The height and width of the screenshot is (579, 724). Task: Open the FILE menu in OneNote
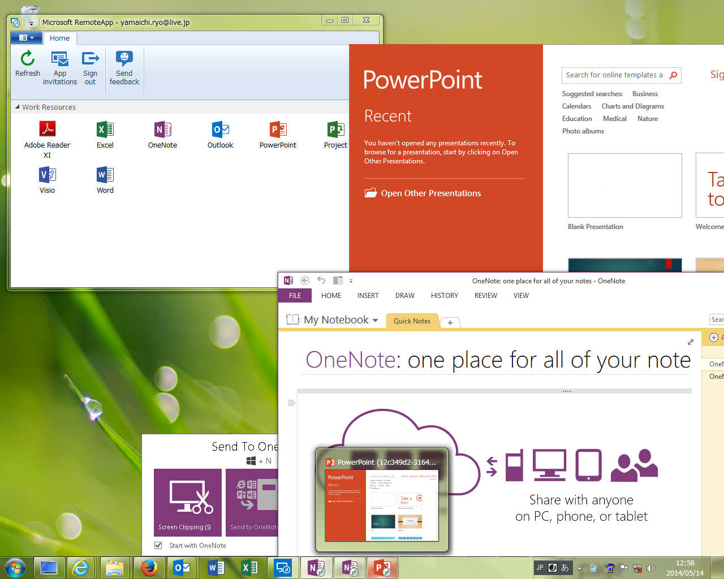(x=295, y=295)
